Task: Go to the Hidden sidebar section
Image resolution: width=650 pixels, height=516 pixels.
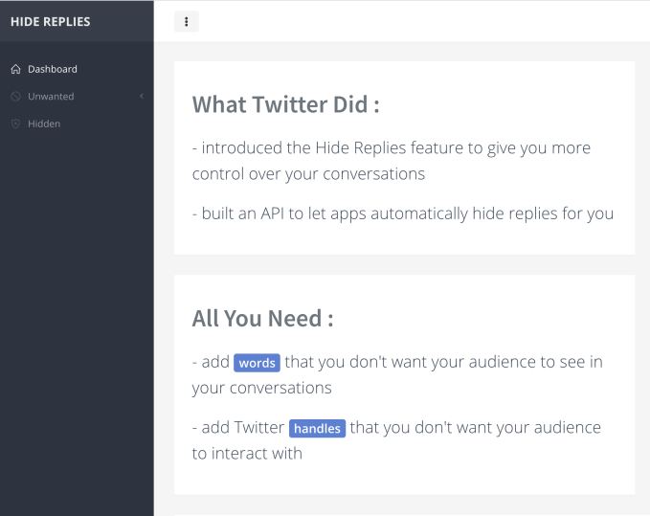Action: click(x=44, y=123)
